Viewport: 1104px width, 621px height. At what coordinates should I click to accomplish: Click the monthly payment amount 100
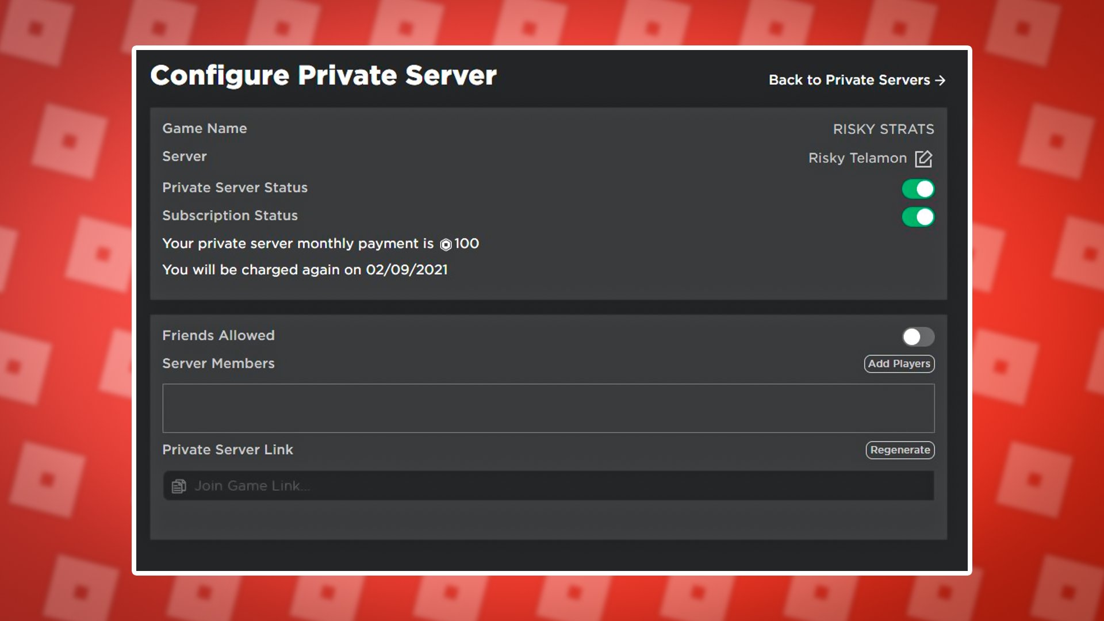click(466, 244)
